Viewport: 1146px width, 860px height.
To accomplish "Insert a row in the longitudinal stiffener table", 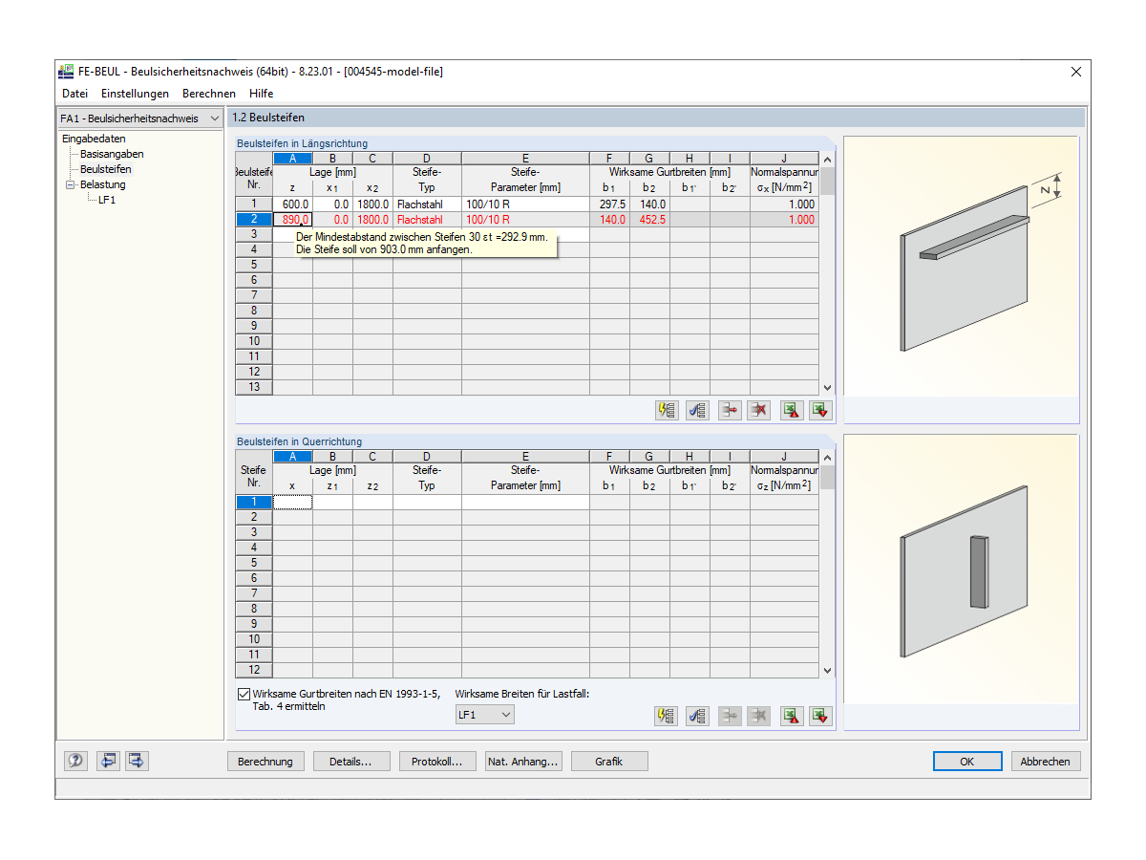I will 729,410.
